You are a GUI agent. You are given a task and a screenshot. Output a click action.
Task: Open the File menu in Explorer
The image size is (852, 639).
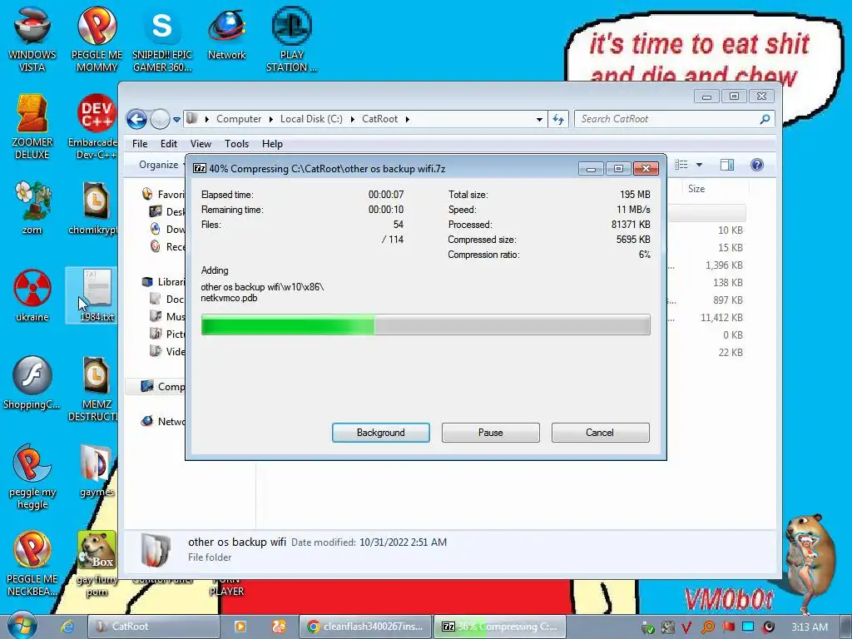pyautogui.click(x=140, y=144)
